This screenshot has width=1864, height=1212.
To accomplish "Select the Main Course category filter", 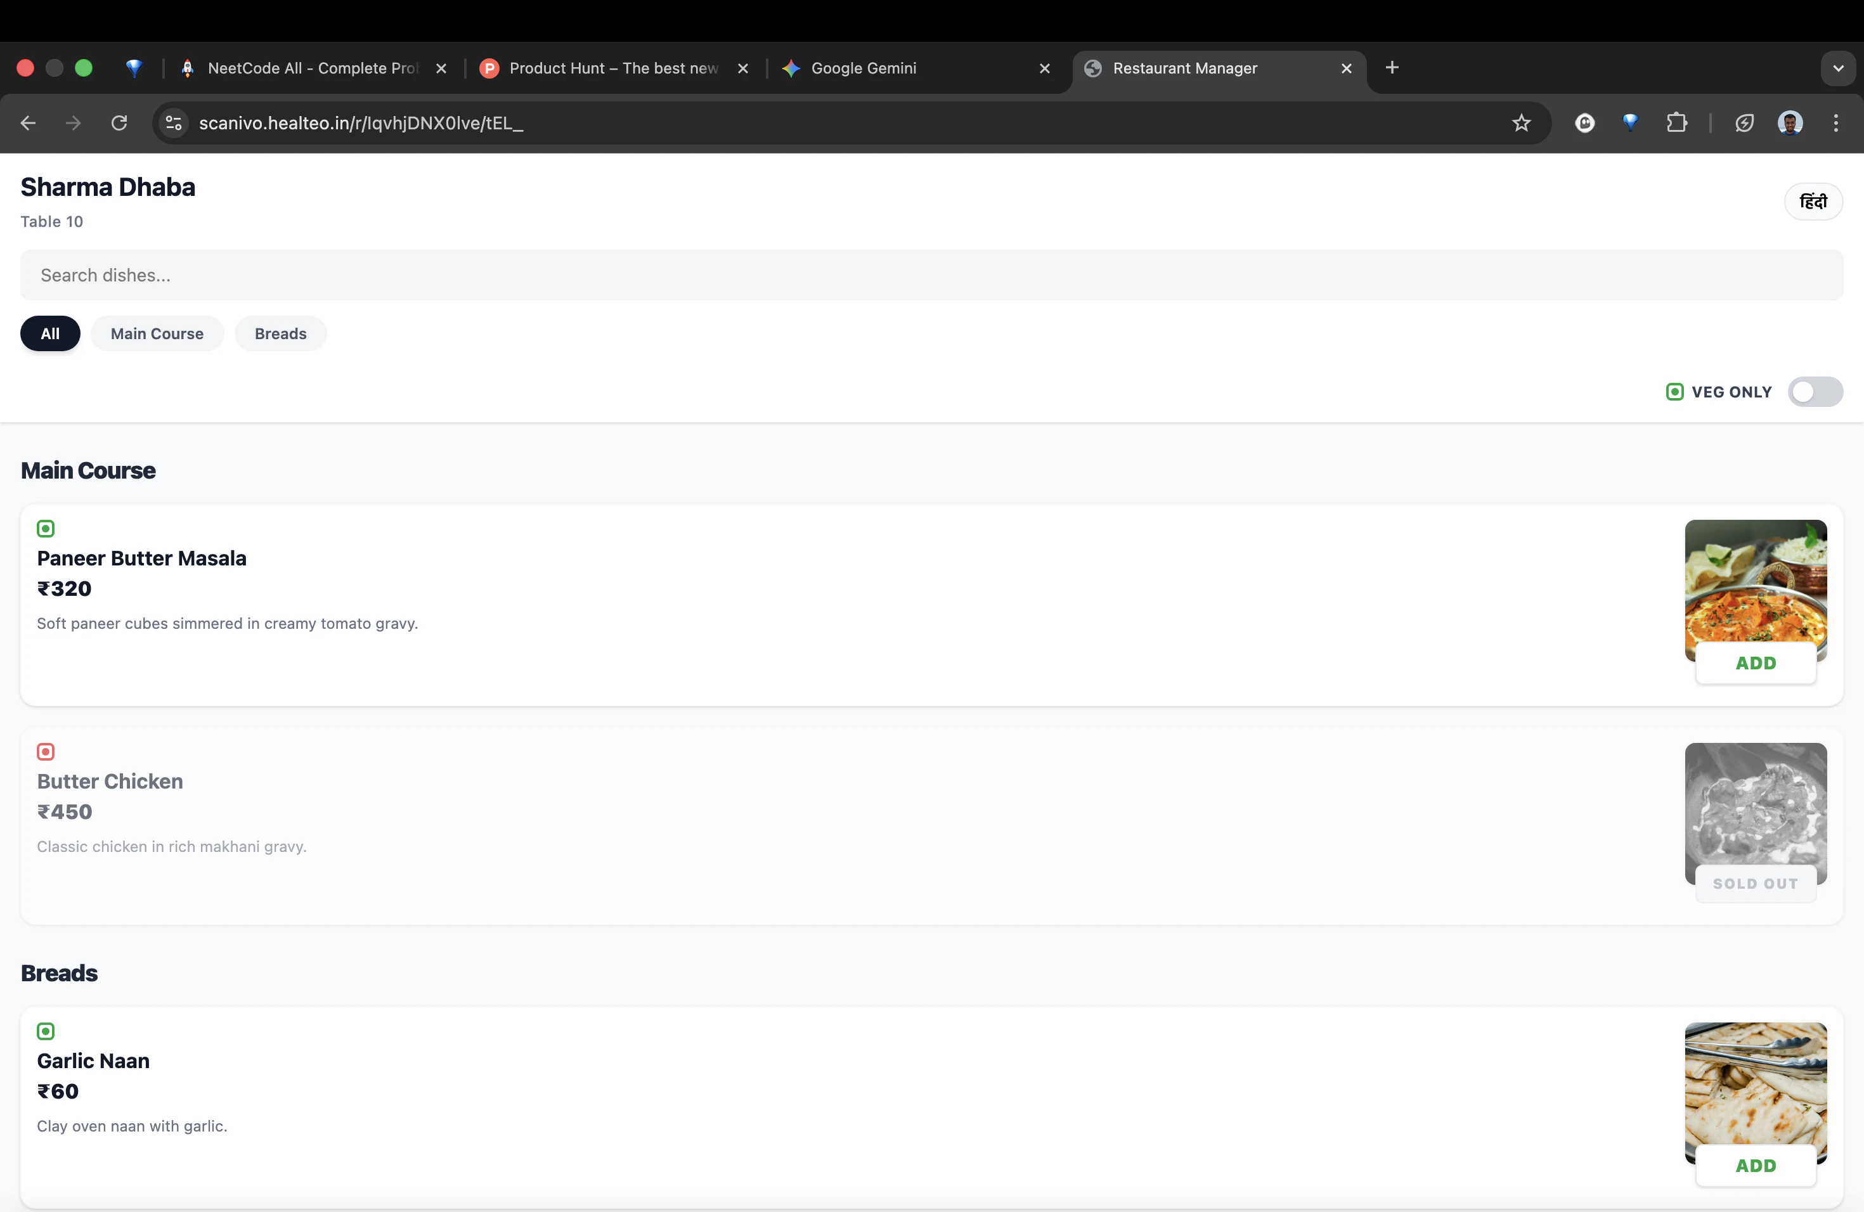I will (x=157, y=333).
